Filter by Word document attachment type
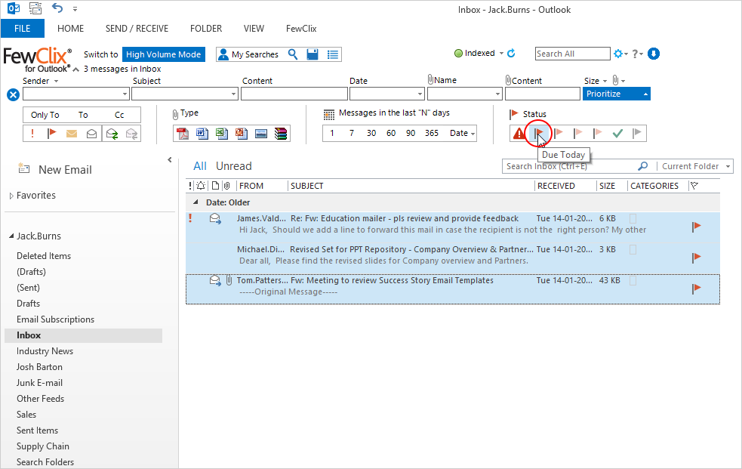The width and height of the screenshot is (742, 469). click(x=202, y=134)
